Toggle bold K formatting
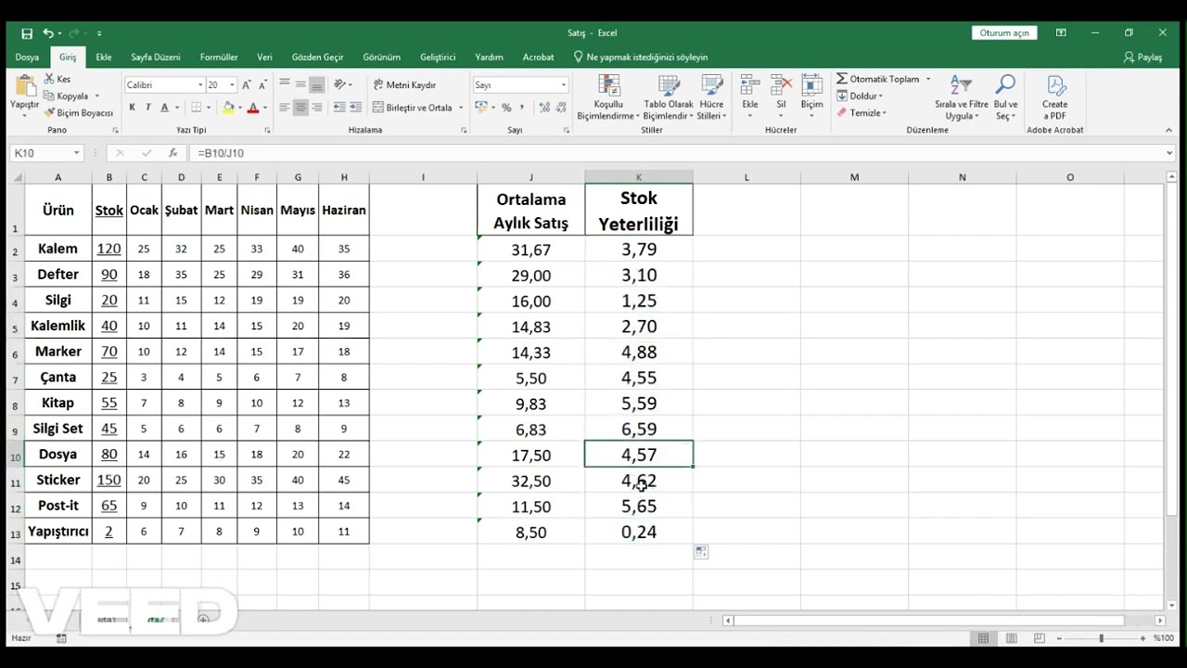Viewport: 1187px width, 668px height. coord(132,108)
